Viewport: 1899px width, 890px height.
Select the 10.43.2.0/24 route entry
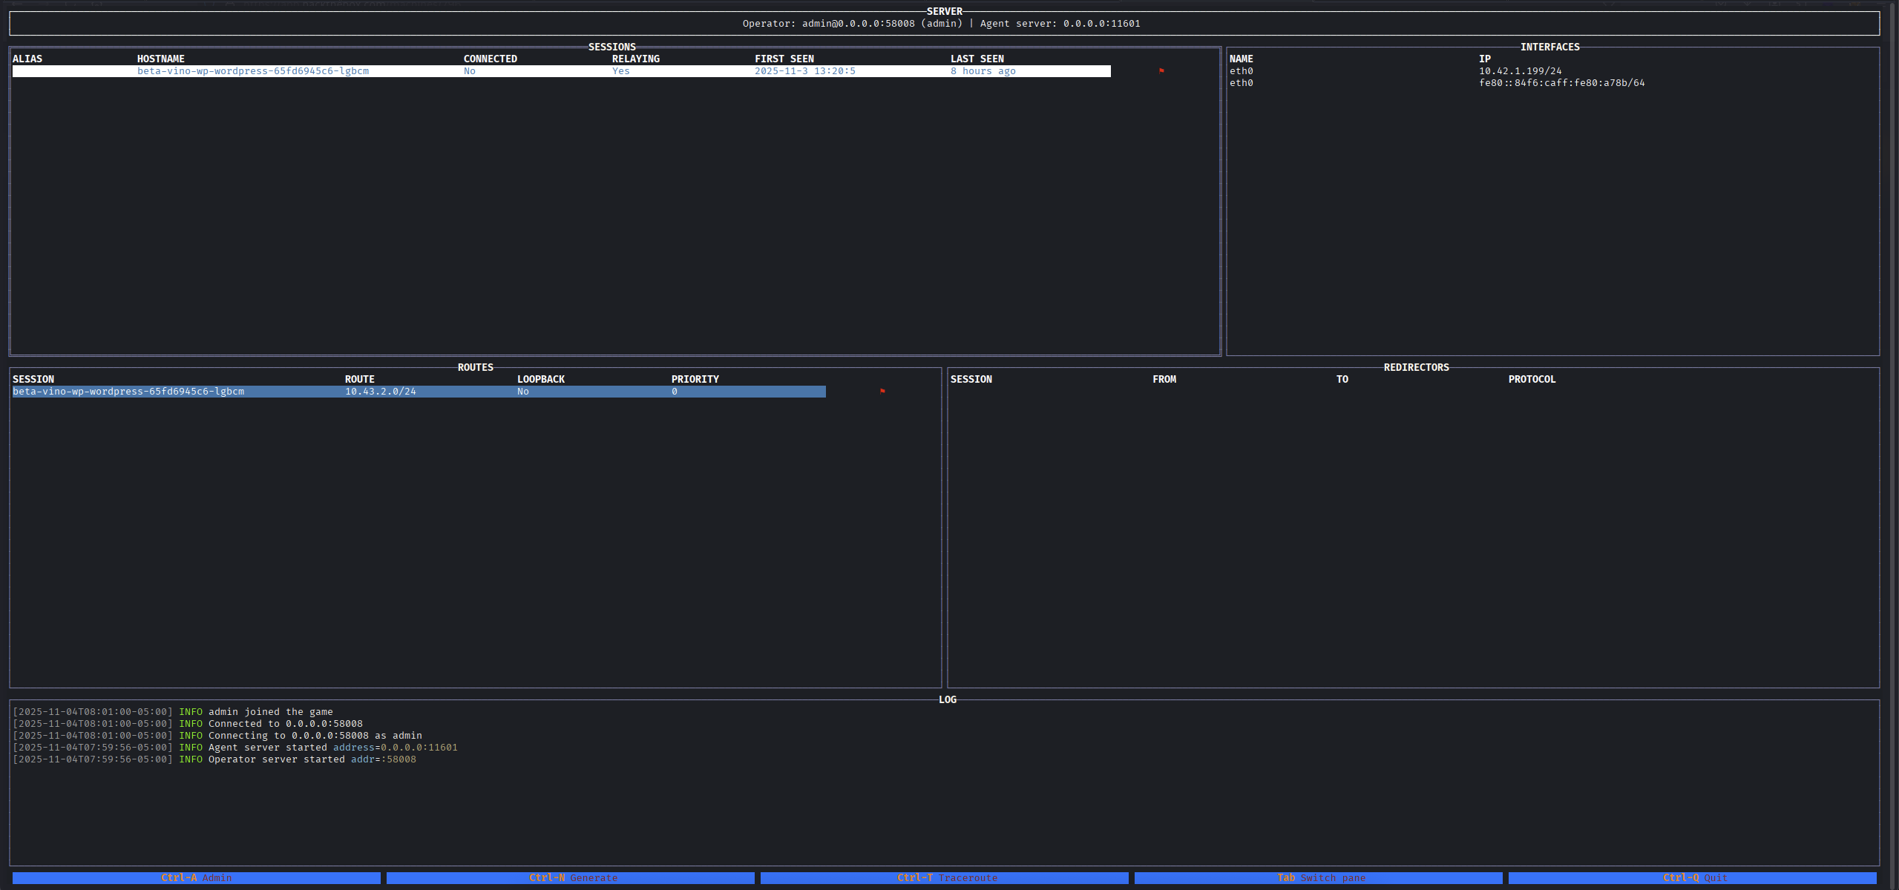(380, 392)
